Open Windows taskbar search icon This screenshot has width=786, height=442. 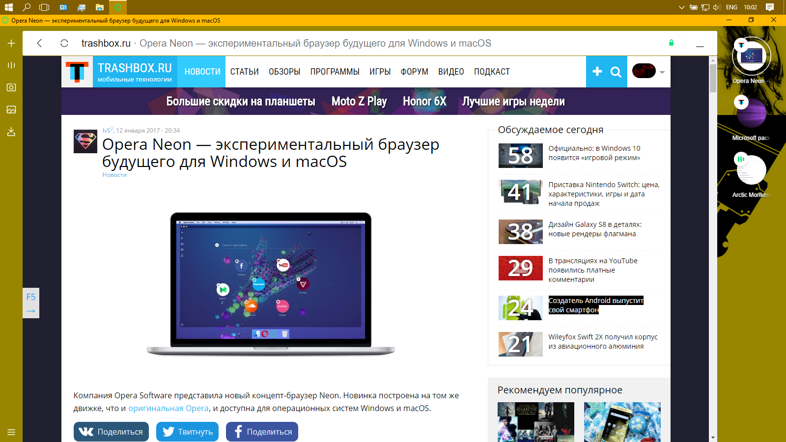27,7
